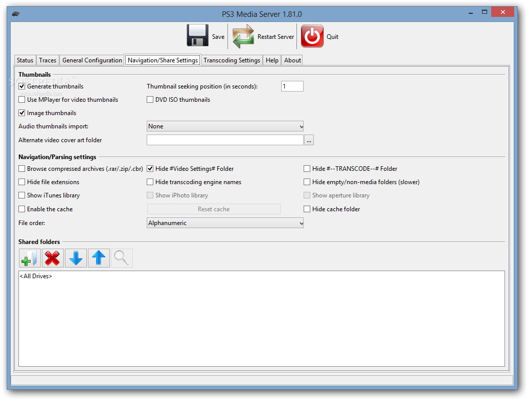Click the PS3 Media Server title bar app icon
This screenshot has height=400, width=528.
point(16,14)
